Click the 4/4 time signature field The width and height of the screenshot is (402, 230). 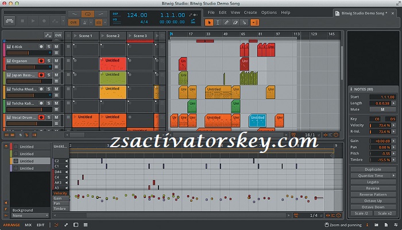click(144, 22)
